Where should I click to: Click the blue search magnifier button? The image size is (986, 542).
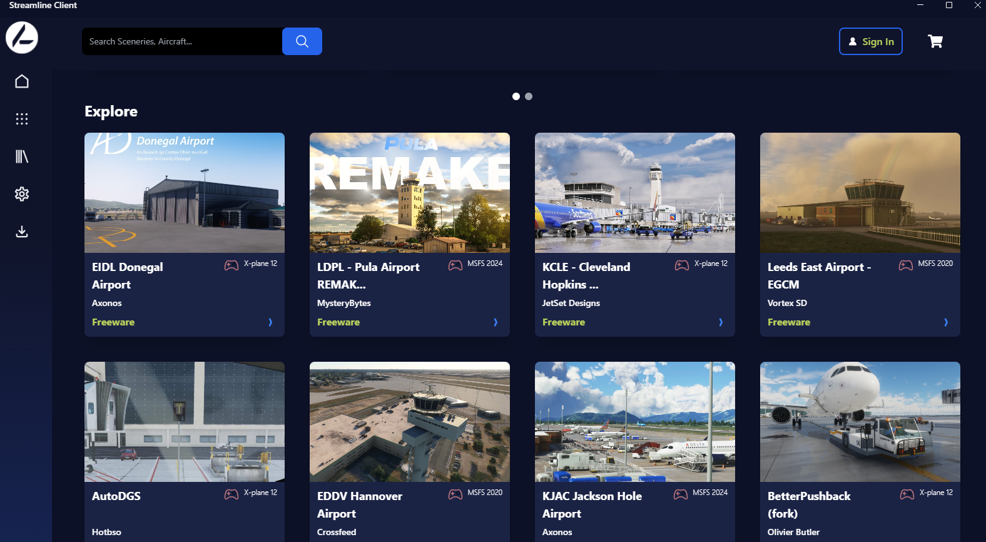click(x=302, y=41)
